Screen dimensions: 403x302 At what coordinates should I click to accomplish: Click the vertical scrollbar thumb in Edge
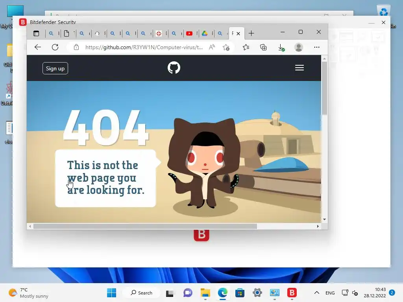324,88
